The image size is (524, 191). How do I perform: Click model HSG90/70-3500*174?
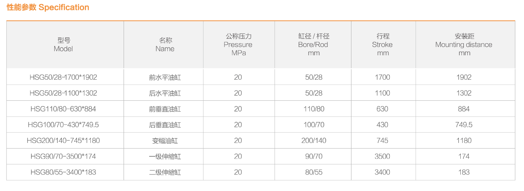63,156
